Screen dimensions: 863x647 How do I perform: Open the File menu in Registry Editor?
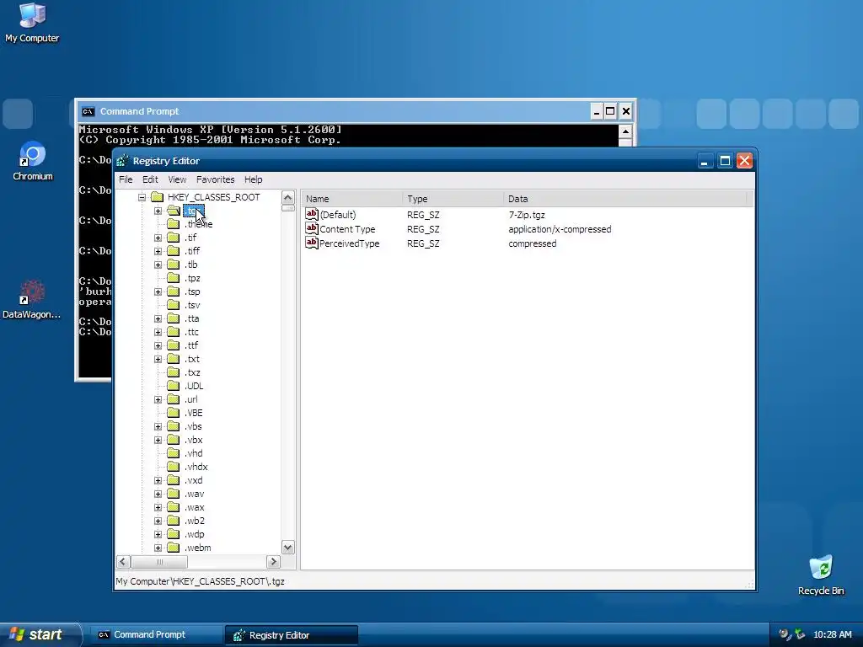tap(126, 179)
